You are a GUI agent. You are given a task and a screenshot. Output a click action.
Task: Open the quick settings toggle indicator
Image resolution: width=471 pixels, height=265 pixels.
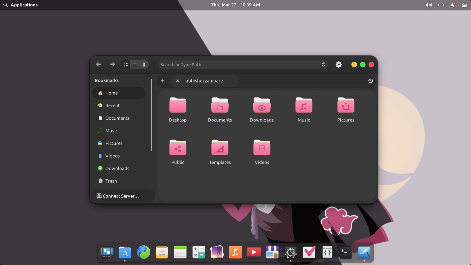coord(465,5)
